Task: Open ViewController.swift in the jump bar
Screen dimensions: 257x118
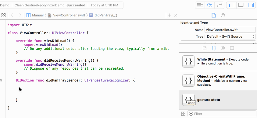Action: [66, 16]
